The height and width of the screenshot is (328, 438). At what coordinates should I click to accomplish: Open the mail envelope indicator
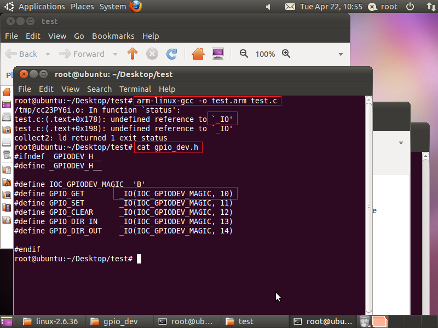click(290, 7)
